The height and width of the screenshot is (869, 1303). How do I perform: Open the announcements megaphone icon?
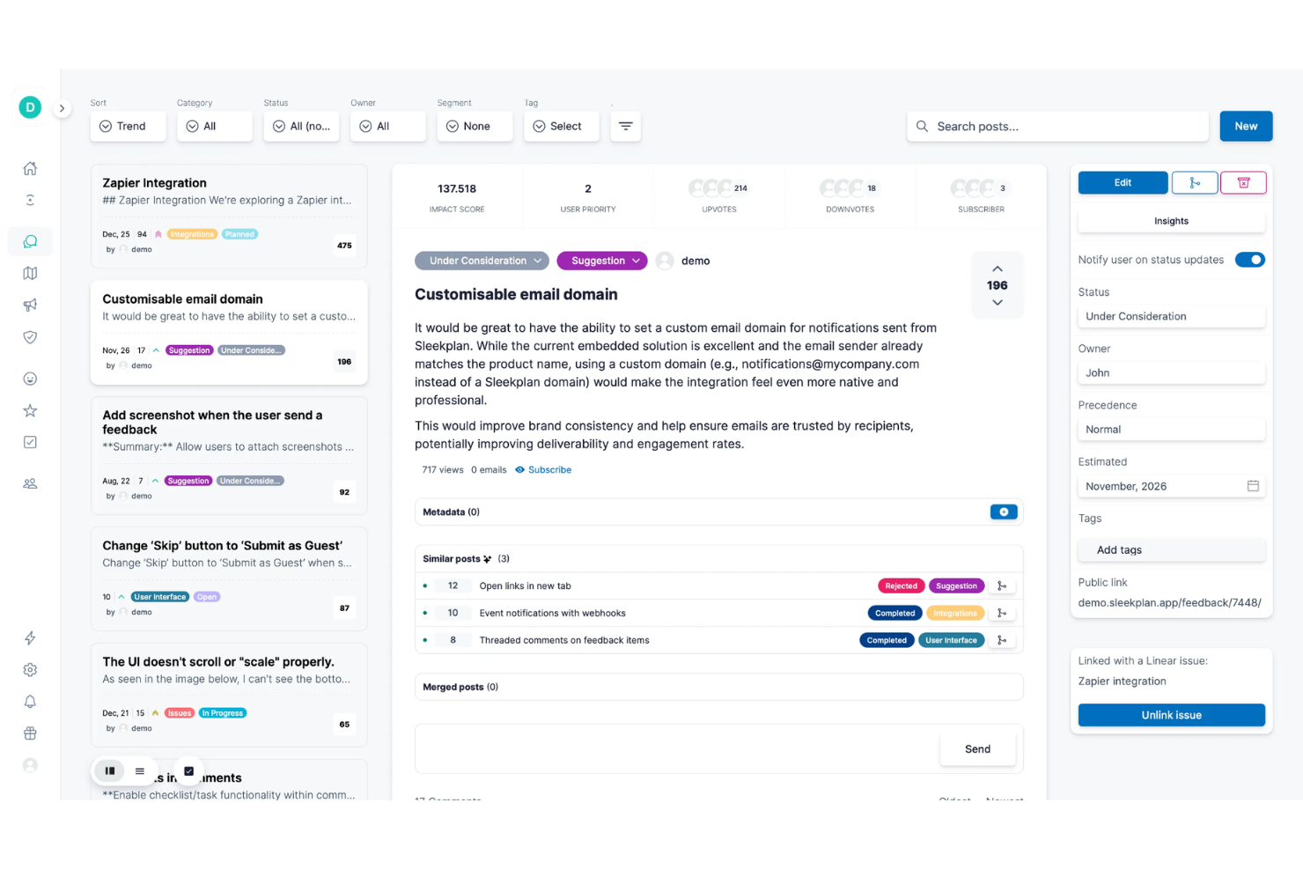coord(30,305)
